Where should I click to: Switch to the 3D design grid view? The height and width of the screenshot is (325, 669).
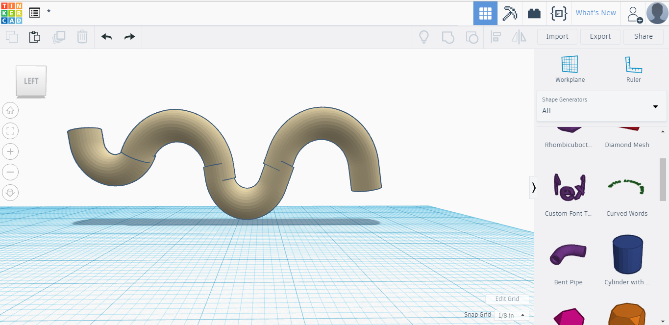coord(485,13)
